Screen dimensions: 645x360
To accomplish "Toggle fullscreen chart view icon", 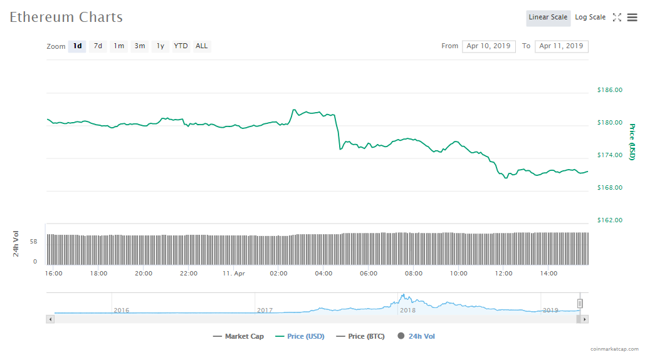I will pyautogui.click(x=617, y=18).
